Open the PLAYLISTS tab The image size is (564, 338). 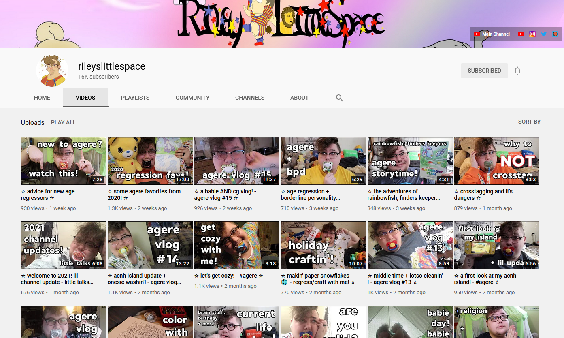pyautogui.click(x=135, y=98)
